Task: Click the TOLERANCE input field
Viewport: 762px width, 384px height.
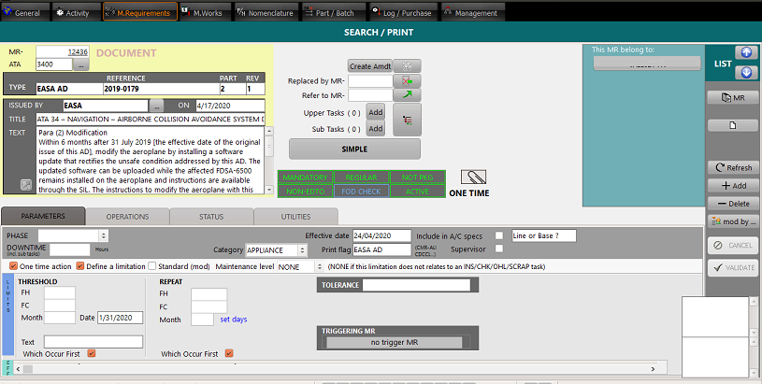Action: pos(416,285)
